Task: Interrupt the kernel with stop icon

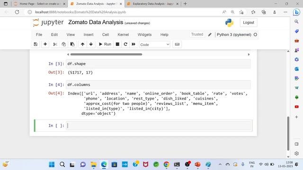Action: 117,44
